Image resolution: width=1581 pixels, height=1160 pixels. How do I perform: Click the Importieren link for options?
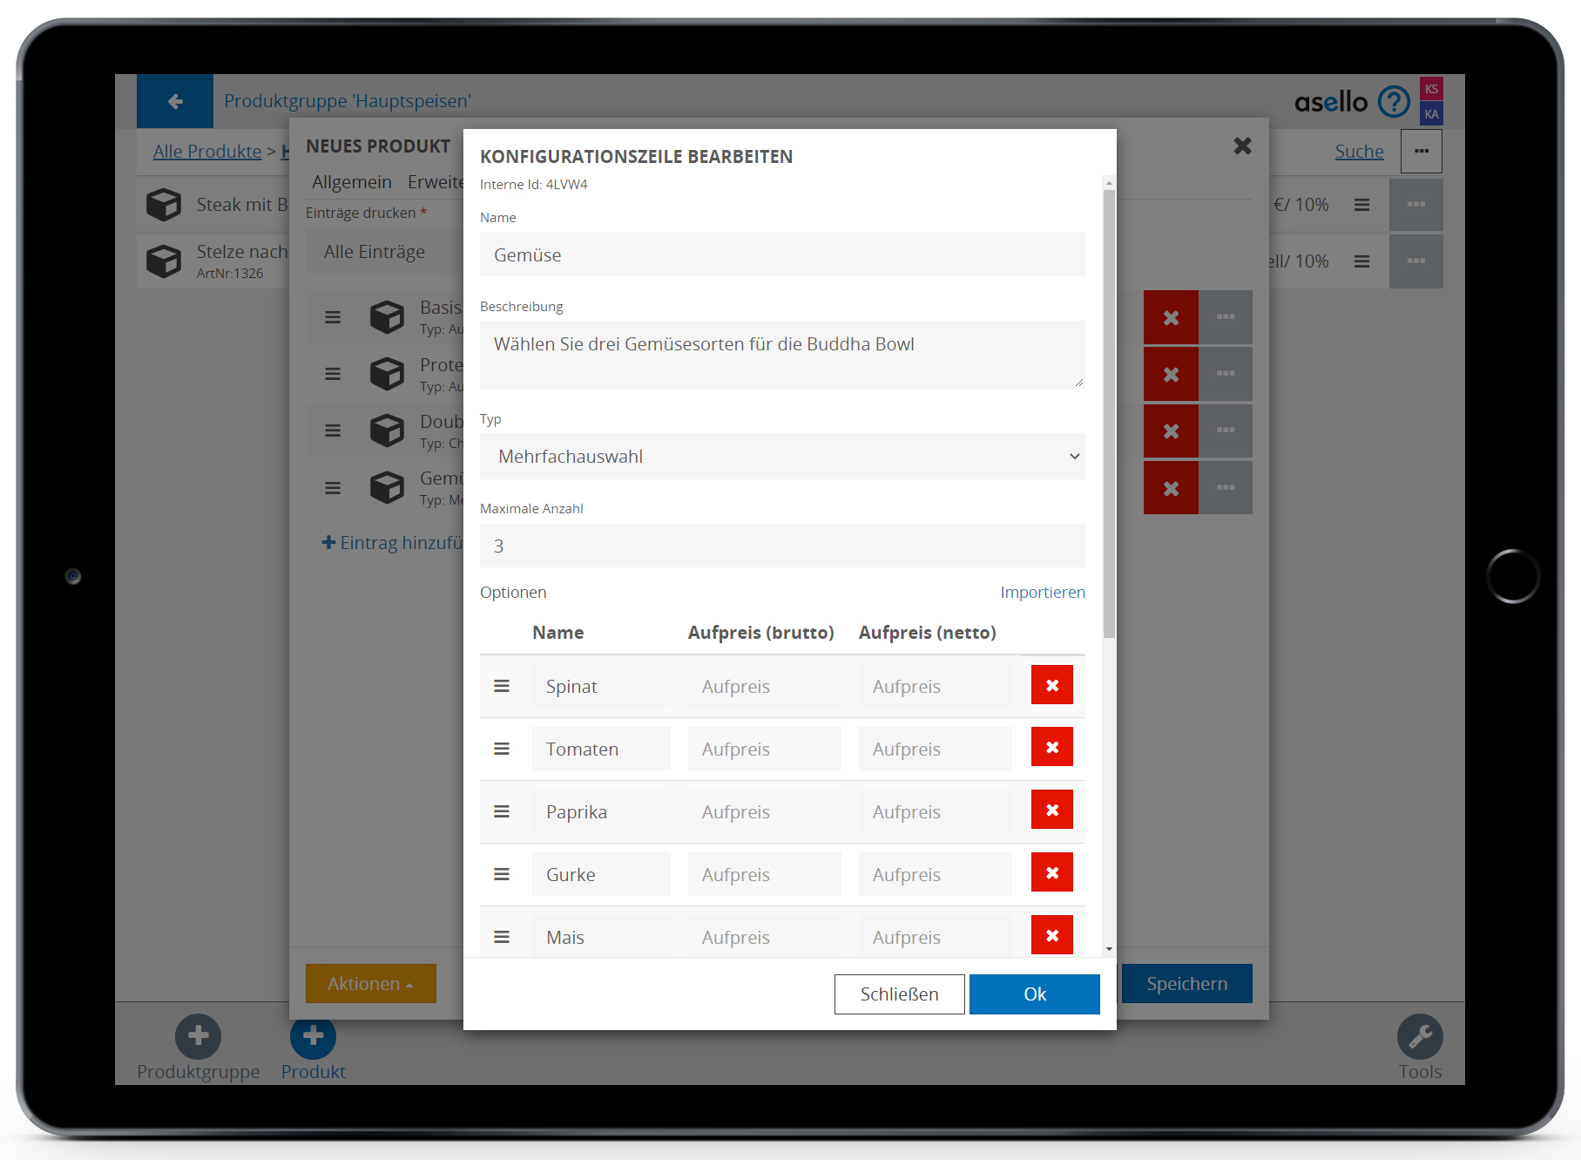[x=1042, y=593]
